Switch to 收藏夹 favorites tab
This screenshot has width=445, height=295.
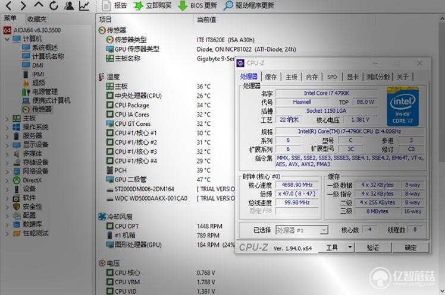37,19
